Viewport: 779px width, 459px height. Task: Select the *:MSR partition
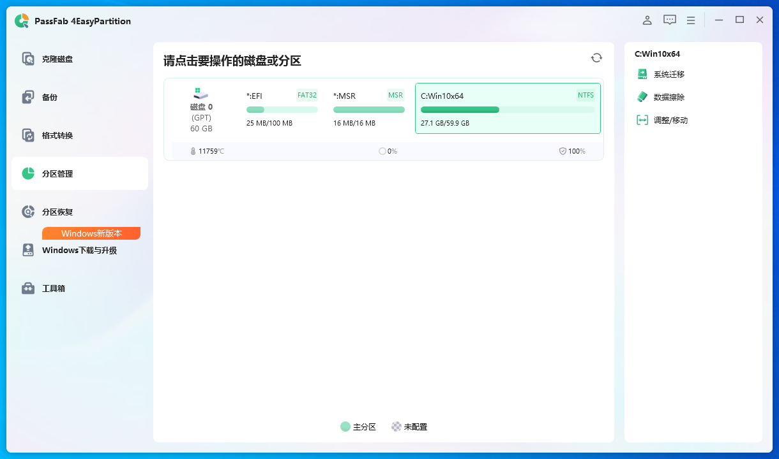pos(369,108)
